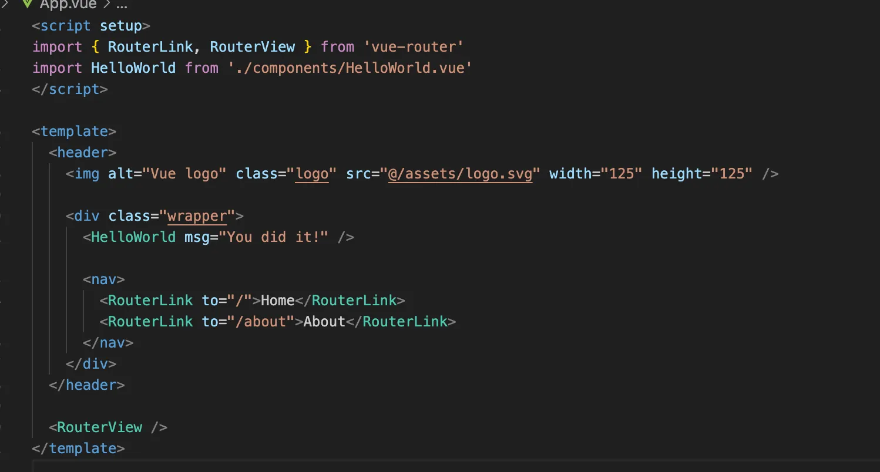
Task: Click the opening <header> tag
Action: coord(83,152)
